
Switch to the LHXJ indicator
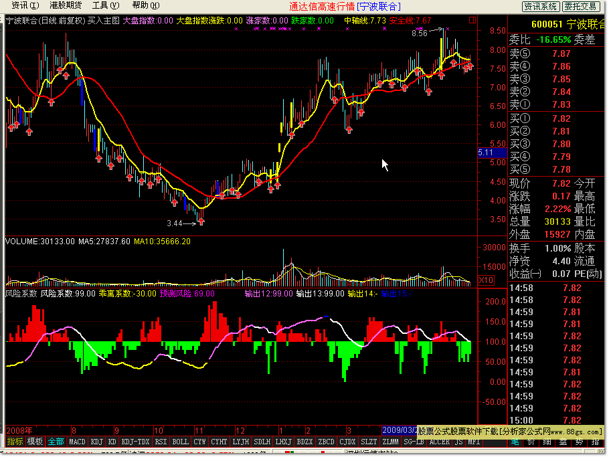point(283,442)
